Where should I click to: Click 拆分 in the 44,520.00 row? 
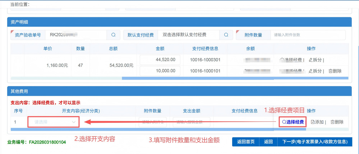[316, 60]
